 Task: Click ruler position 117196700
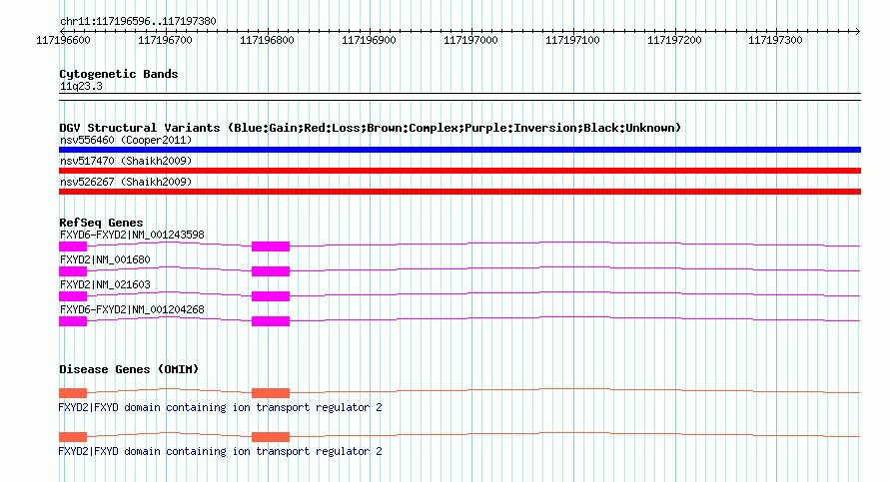pos(165,40)
